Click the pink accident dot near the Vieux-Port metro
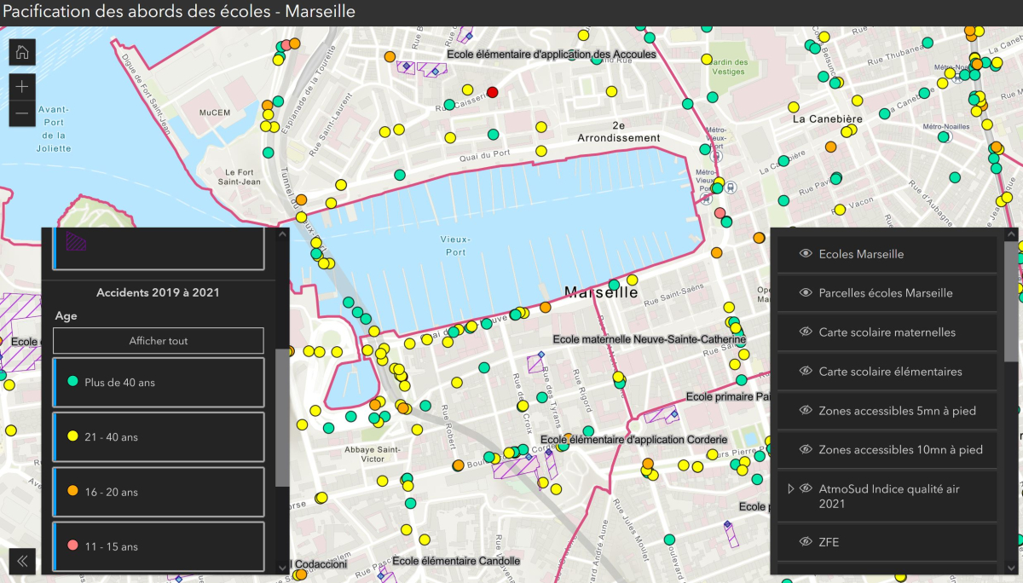 coord(720,212)
